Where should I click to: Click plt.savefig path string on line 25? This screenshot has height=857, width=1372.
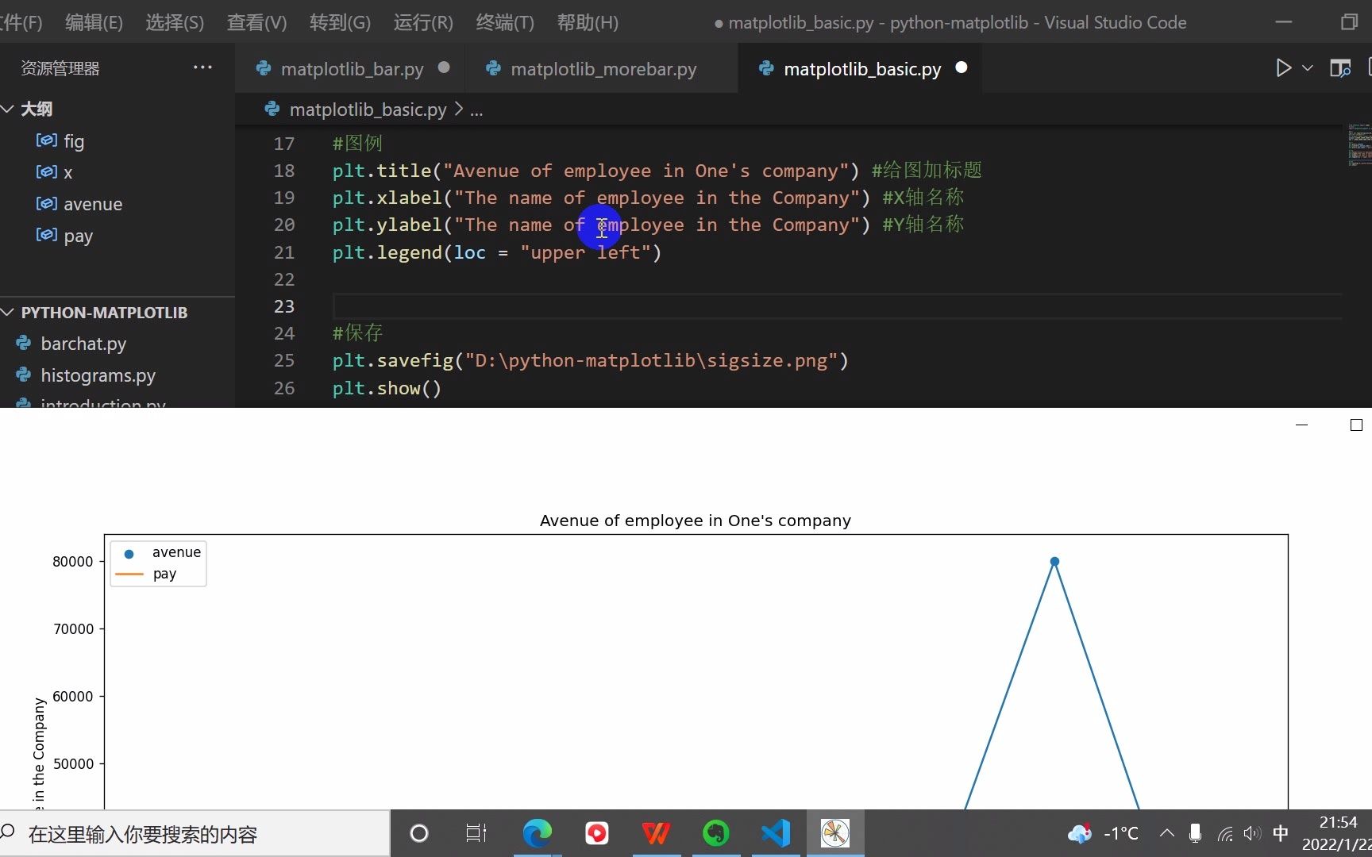[x=651, y=360]
